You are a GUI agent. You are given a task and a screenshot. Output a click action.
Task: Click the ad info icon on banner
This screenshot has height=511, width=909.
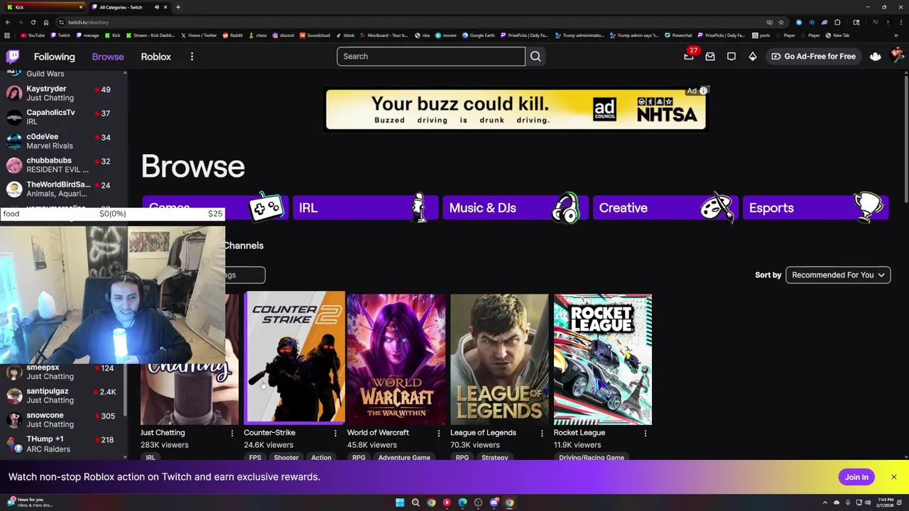704,91
